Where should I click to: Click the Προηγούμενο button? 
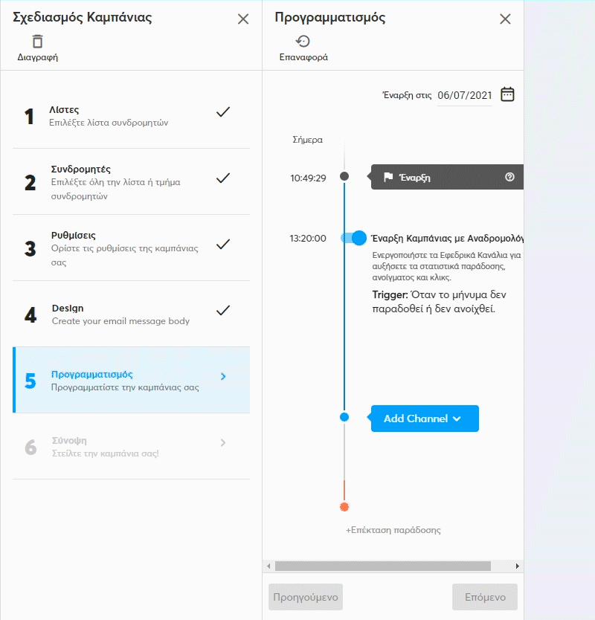coord(306,597)
